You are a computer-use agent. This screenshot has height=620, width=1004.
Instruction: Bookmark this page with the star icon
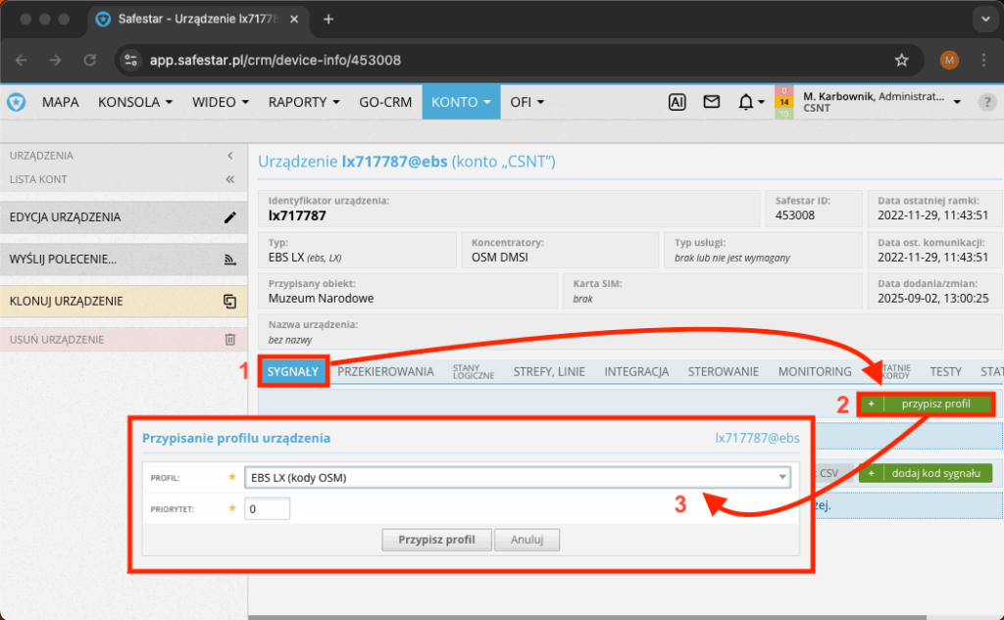[902, 60]
